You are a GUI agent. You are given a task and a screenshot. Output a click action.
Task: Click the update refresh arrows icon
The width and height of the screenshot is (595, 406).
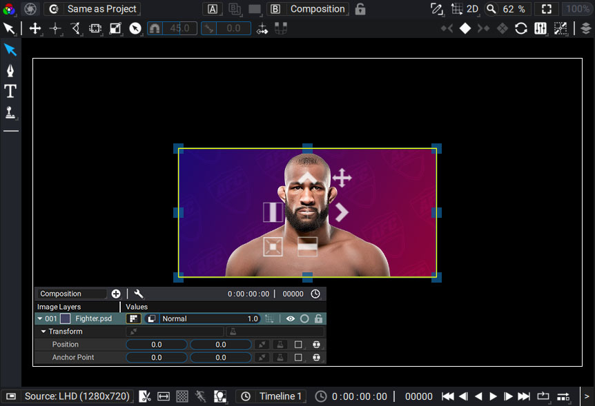521,28
